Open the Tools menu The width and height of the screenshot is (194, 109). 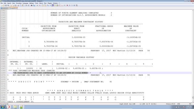[x=36, y=3]
